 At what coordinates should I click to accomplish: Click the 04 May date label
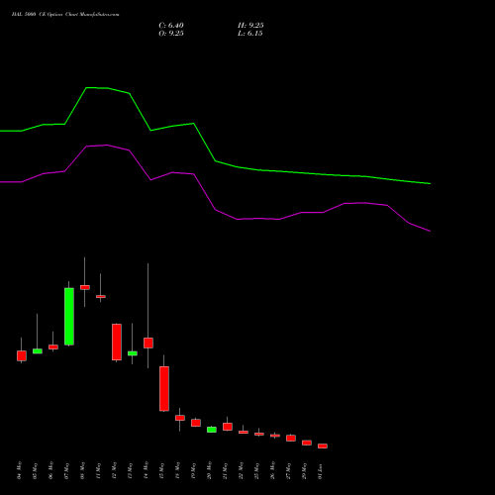(19, 470)
